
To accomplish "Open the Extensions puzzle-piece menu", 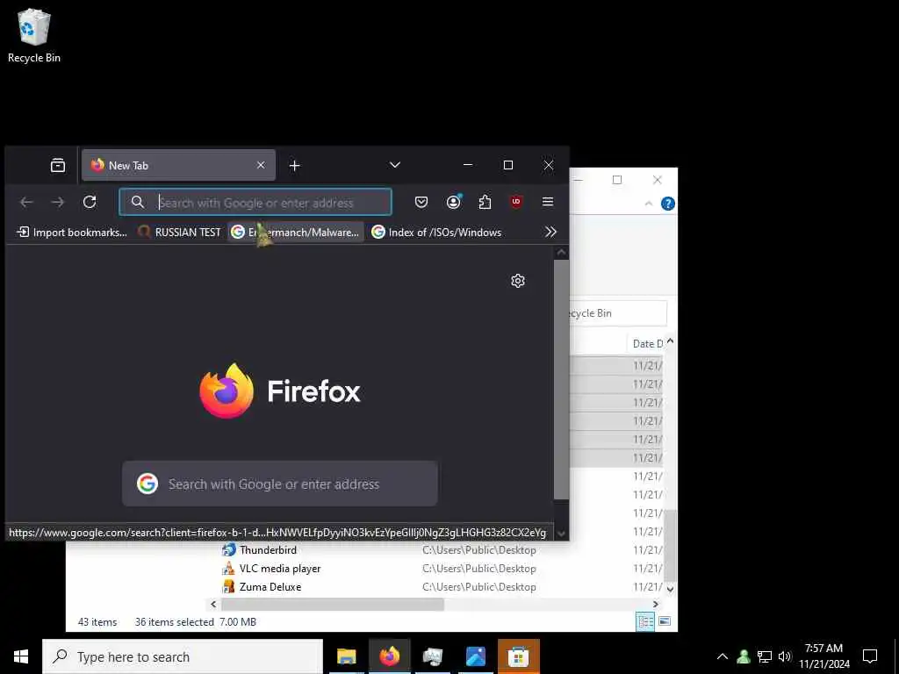I will pyautogui.click(x=485, y=202).
